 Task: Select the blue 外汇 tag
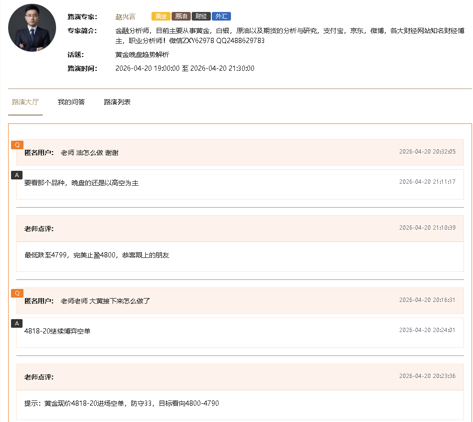221,16
